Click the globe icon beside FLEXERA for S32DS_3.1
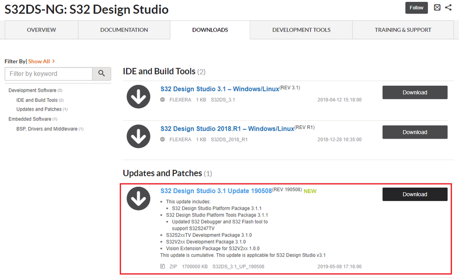The width and height of the screenshot is (459, 278). tap(163, 100)
